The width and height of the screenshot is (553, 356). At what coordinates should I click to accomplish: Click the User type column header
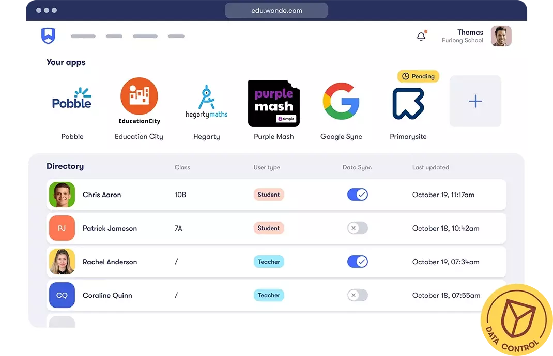(267, 167)
